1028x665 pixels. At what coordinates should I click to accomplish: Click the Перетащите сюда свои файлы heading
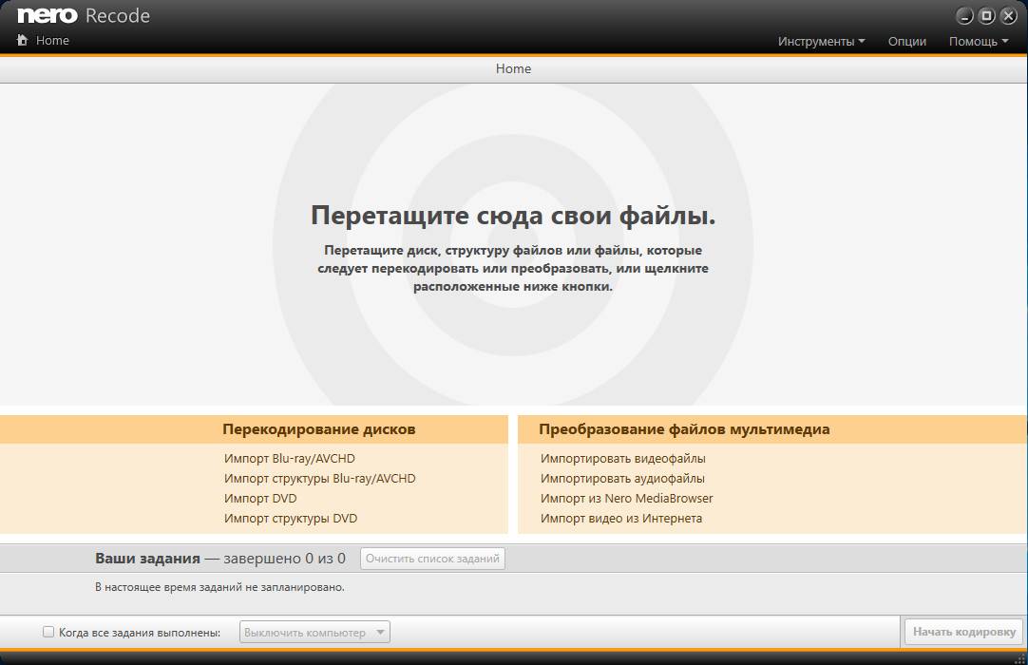click(x=513, y=215)
